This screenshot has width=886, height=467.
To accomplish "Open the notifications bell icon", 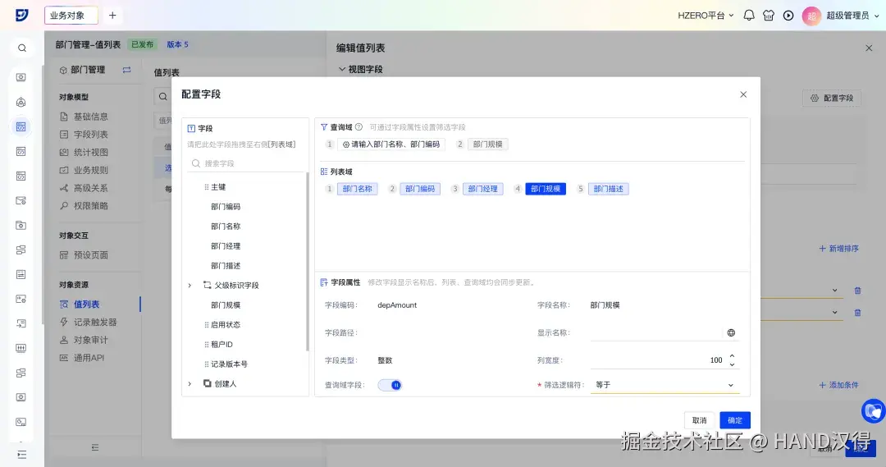I will point(749,16).
